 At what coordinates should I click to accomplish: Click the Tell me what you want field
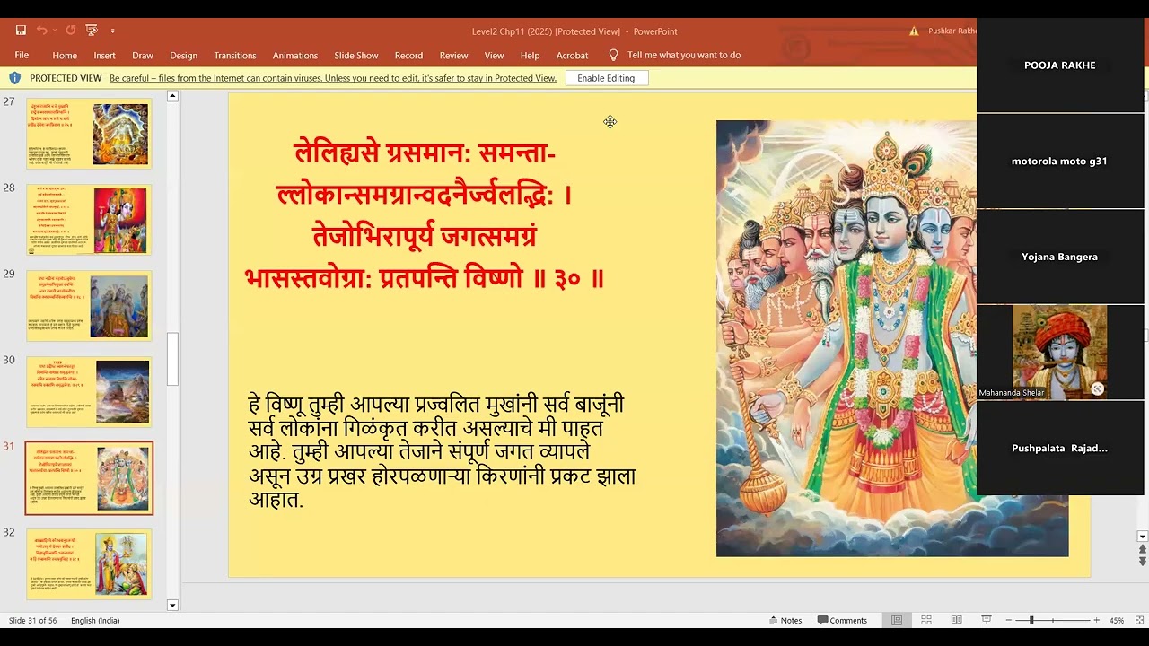pyautogui.click(x=684, y=56)
